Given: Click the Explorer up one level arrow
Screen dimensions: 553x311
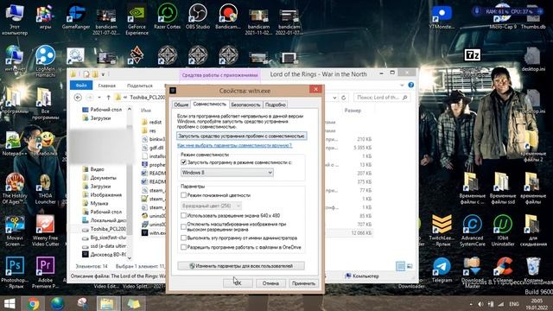Looking at the screenshot, I should pos(109,98).
